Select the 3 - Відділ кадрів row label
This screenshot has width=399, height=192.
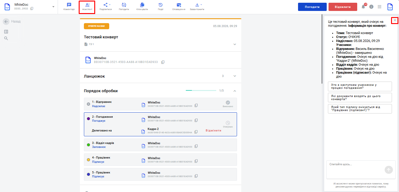pos(103,143)
